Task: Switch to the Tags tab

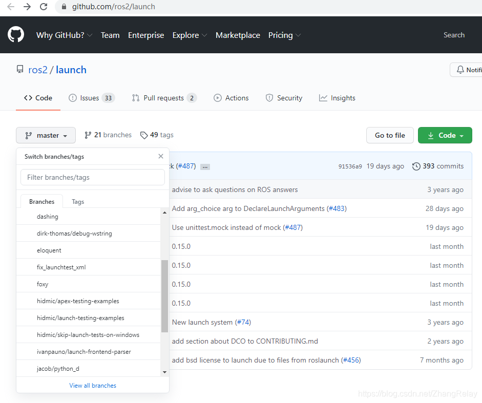Action: click(x=77, y=201)
